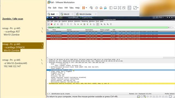
Task: Click the VMware pause VM button
Action: click(83, 8)
